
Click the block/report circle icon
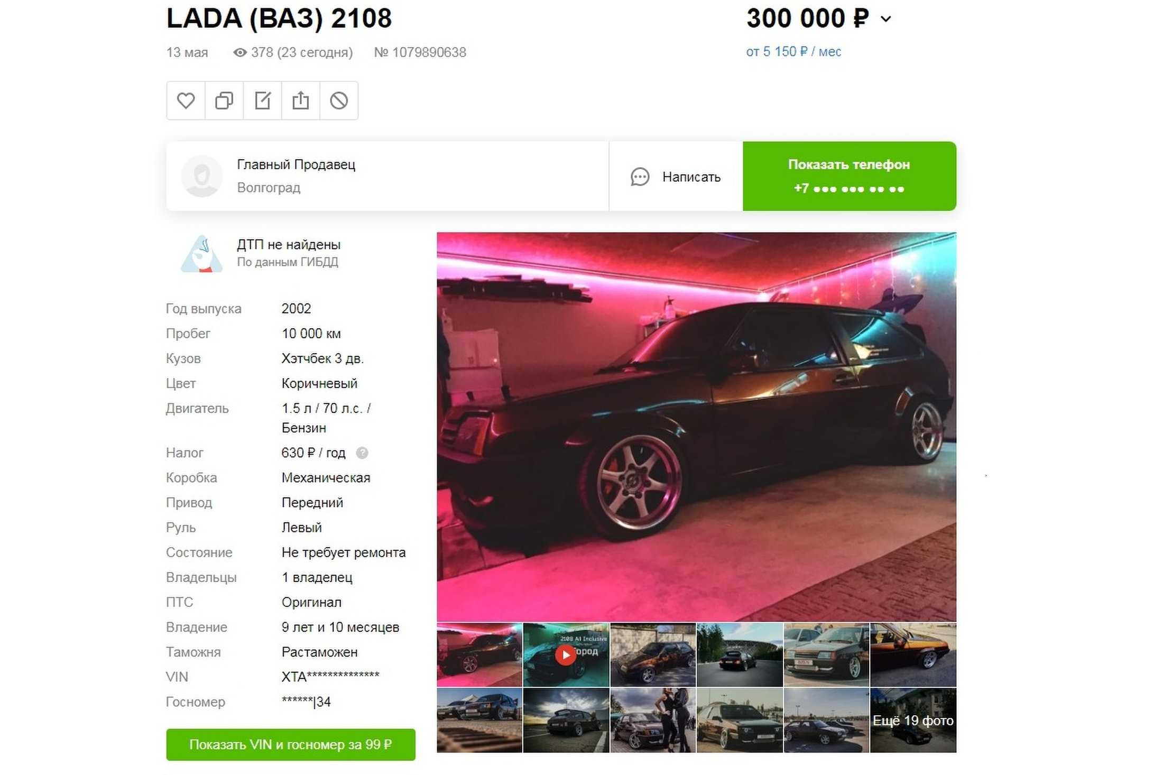point(339,100)
